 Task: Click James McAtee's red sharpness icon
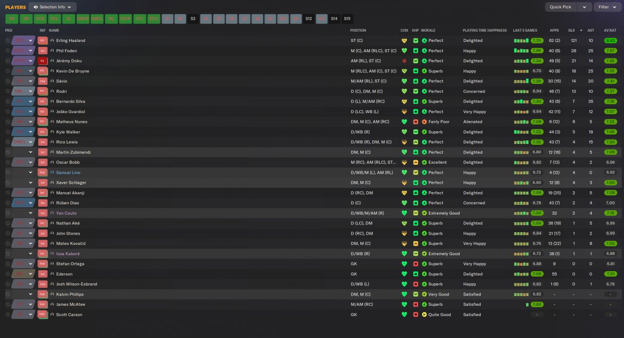coord(415,304)
